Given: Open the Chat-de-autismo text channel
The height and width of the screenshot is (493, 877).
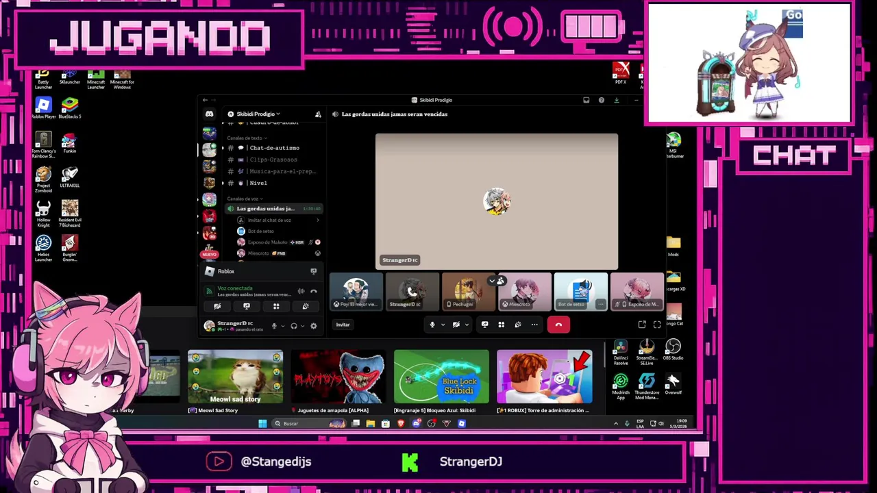Looking at the screenshot, I should pos(273,148).
